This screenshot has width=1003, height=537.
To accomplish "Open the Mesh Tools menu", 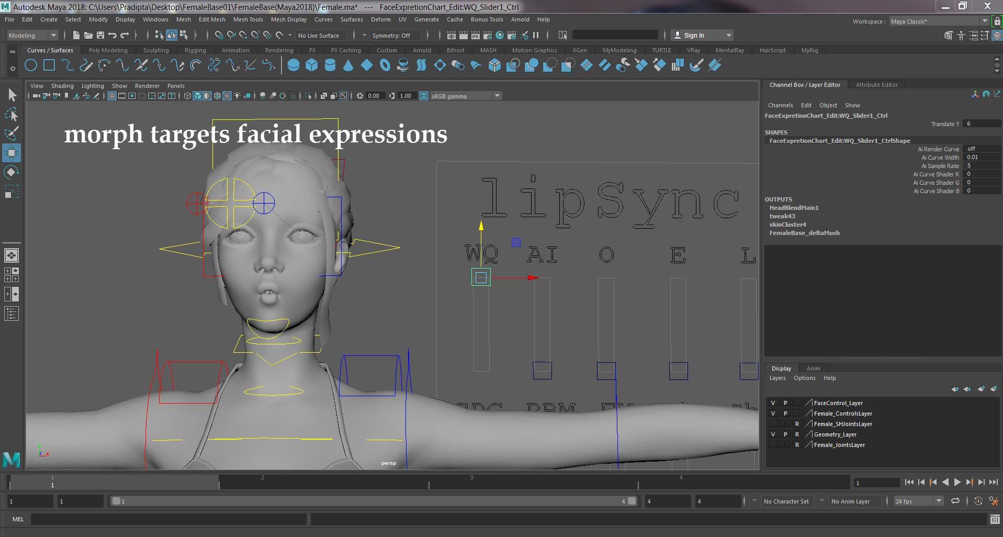I will 248,19.
